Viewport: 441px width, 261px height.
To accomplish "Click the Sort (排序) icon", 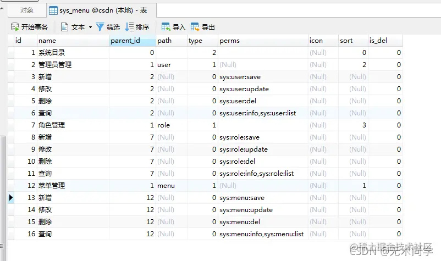I will [129, 27].
